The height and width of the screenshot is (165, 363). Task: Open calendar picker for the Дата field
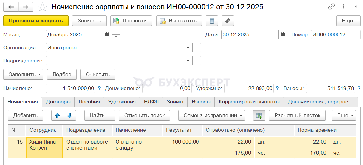point(283,34)
